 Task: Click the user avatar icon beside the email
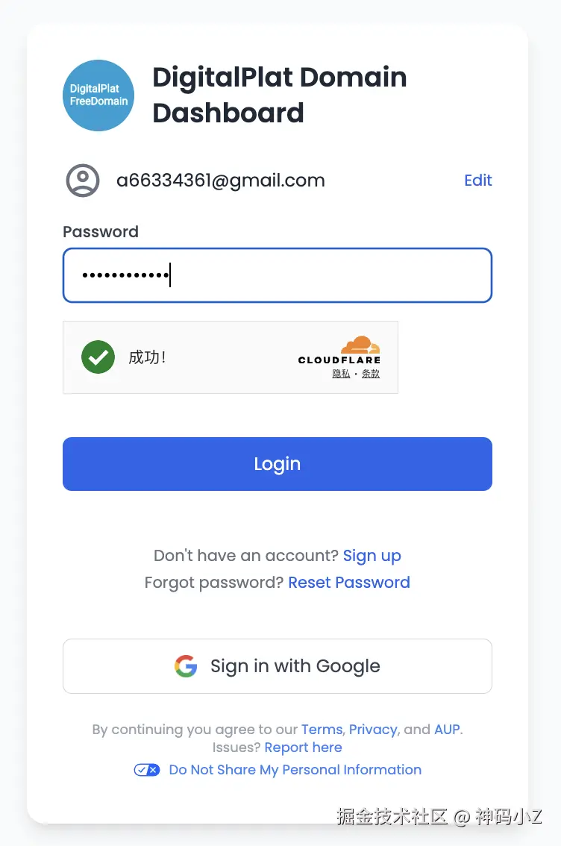[83, 181]
